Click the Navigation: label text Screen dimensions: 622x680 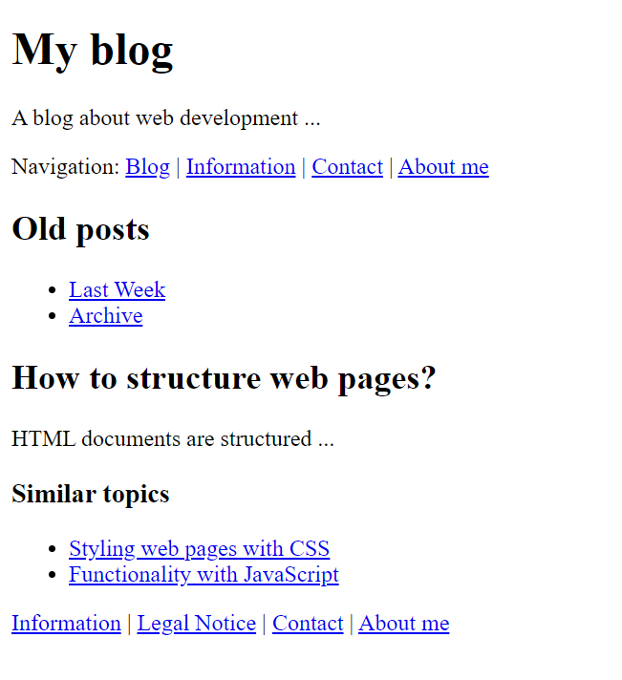pyautogui.click(x=66, y=167)
